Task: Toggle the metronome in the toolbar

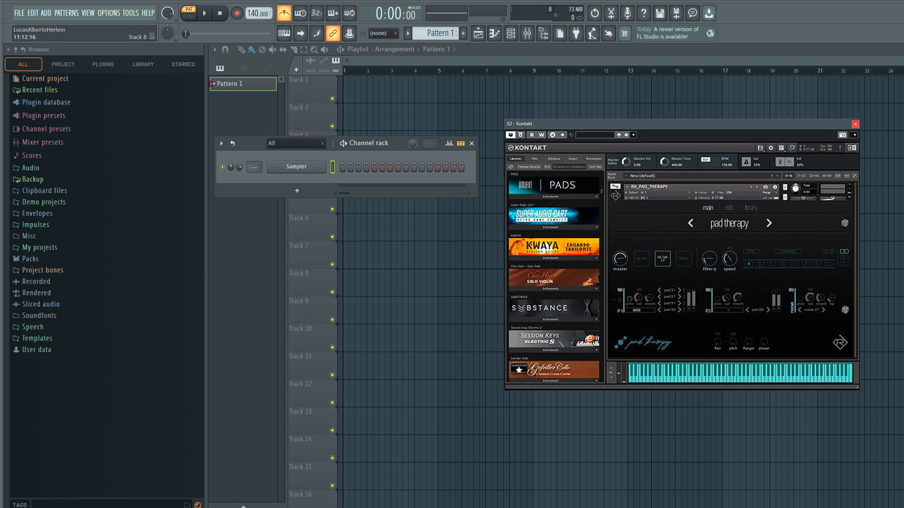Action: pos(284,13)
